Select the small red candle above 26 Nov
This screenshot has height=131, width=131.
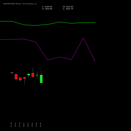pyautogui.click(x=12, y=73)
